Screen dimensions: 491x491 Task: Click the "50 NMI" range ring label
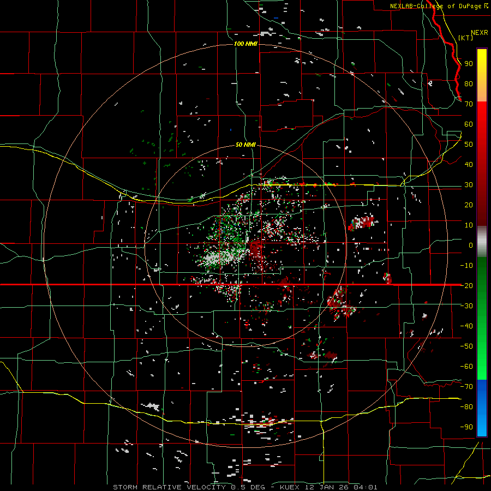pos(245,145)
